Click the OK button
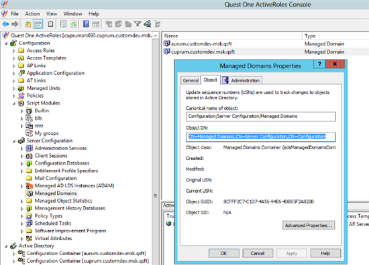The height and width of the screenshot is (265, 369). (224, 253)
